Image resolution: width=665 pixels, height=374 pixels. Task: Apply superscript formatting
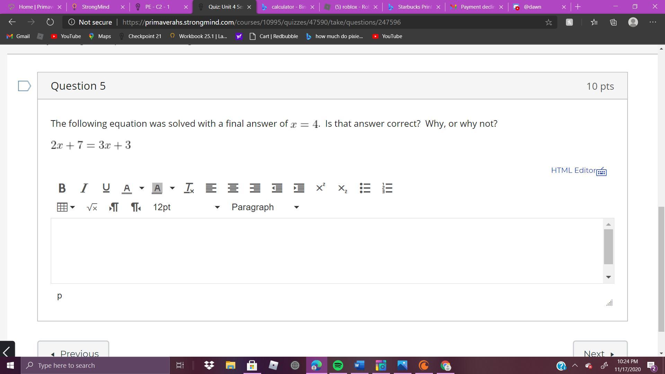320,187
